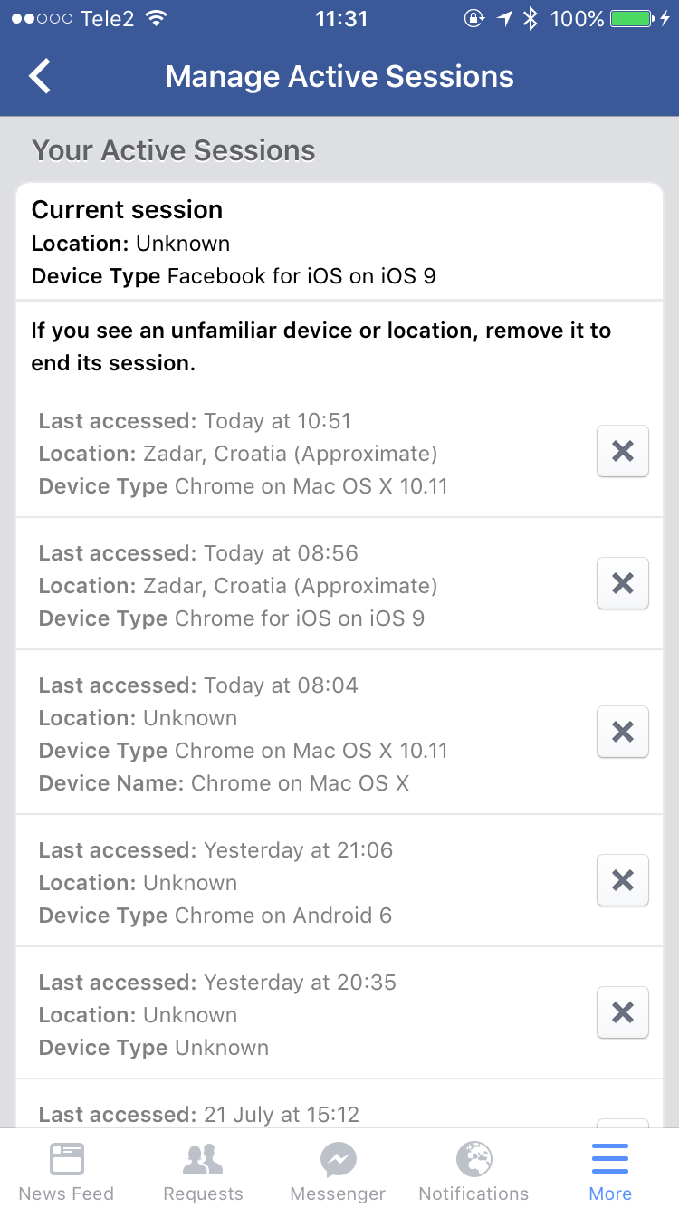Image resolution: width=679 pixels, height=1208 pixels.
Task: Remove the session accessed Today at 10:51
Action: [x=622, y=451]
